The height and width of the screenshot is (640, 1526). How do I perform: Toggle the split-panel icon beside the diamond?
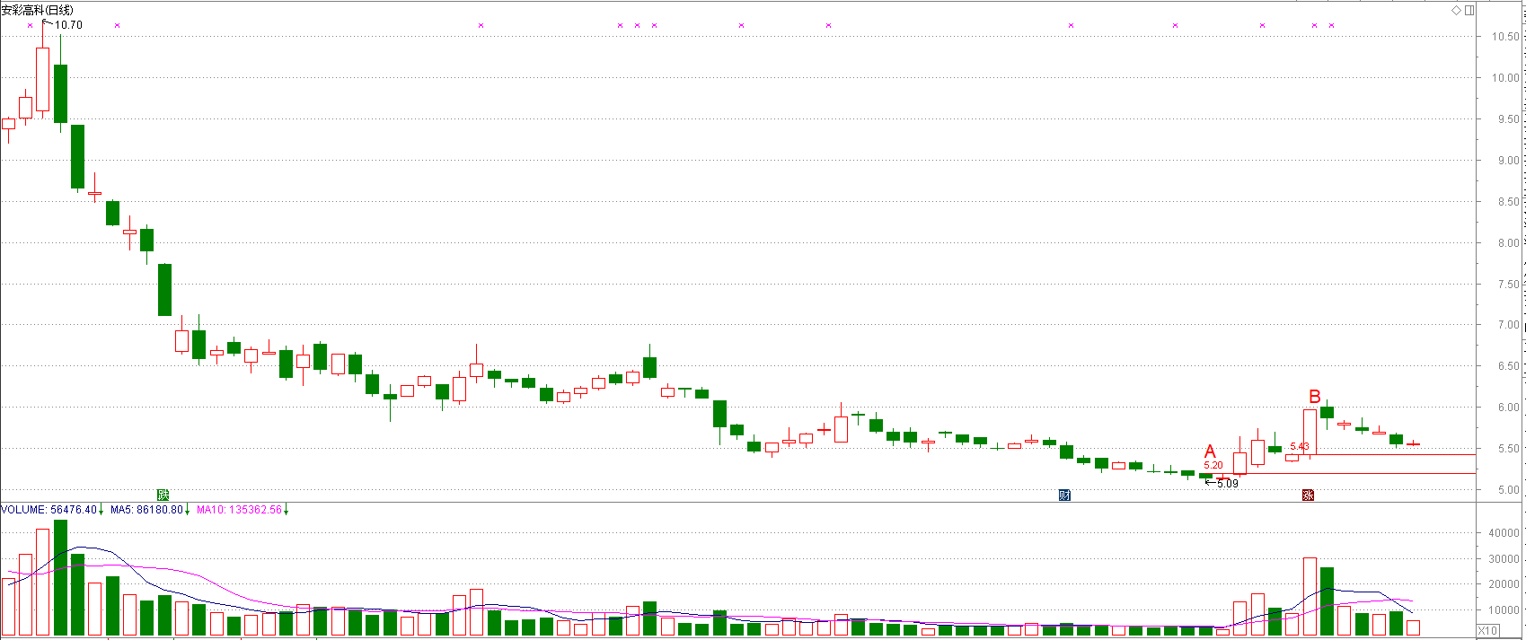pos(1469,10)
